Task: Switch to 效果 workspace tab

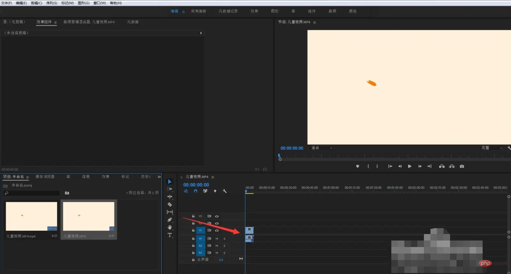Action: [254, 11]
